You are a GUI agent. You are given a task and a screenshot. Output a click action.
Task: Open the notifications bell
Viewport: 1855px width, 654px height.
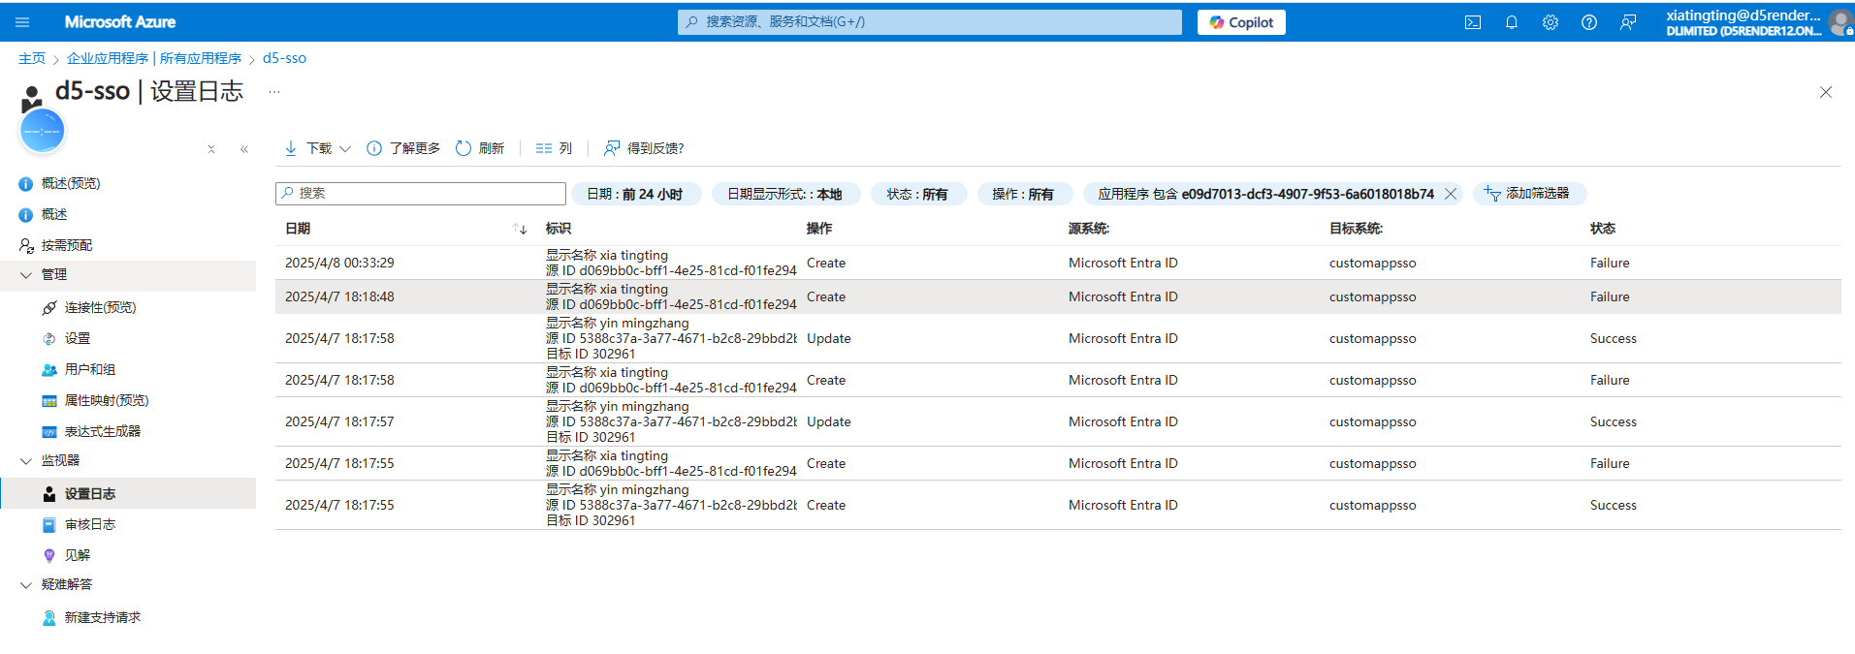point(1512,22)
